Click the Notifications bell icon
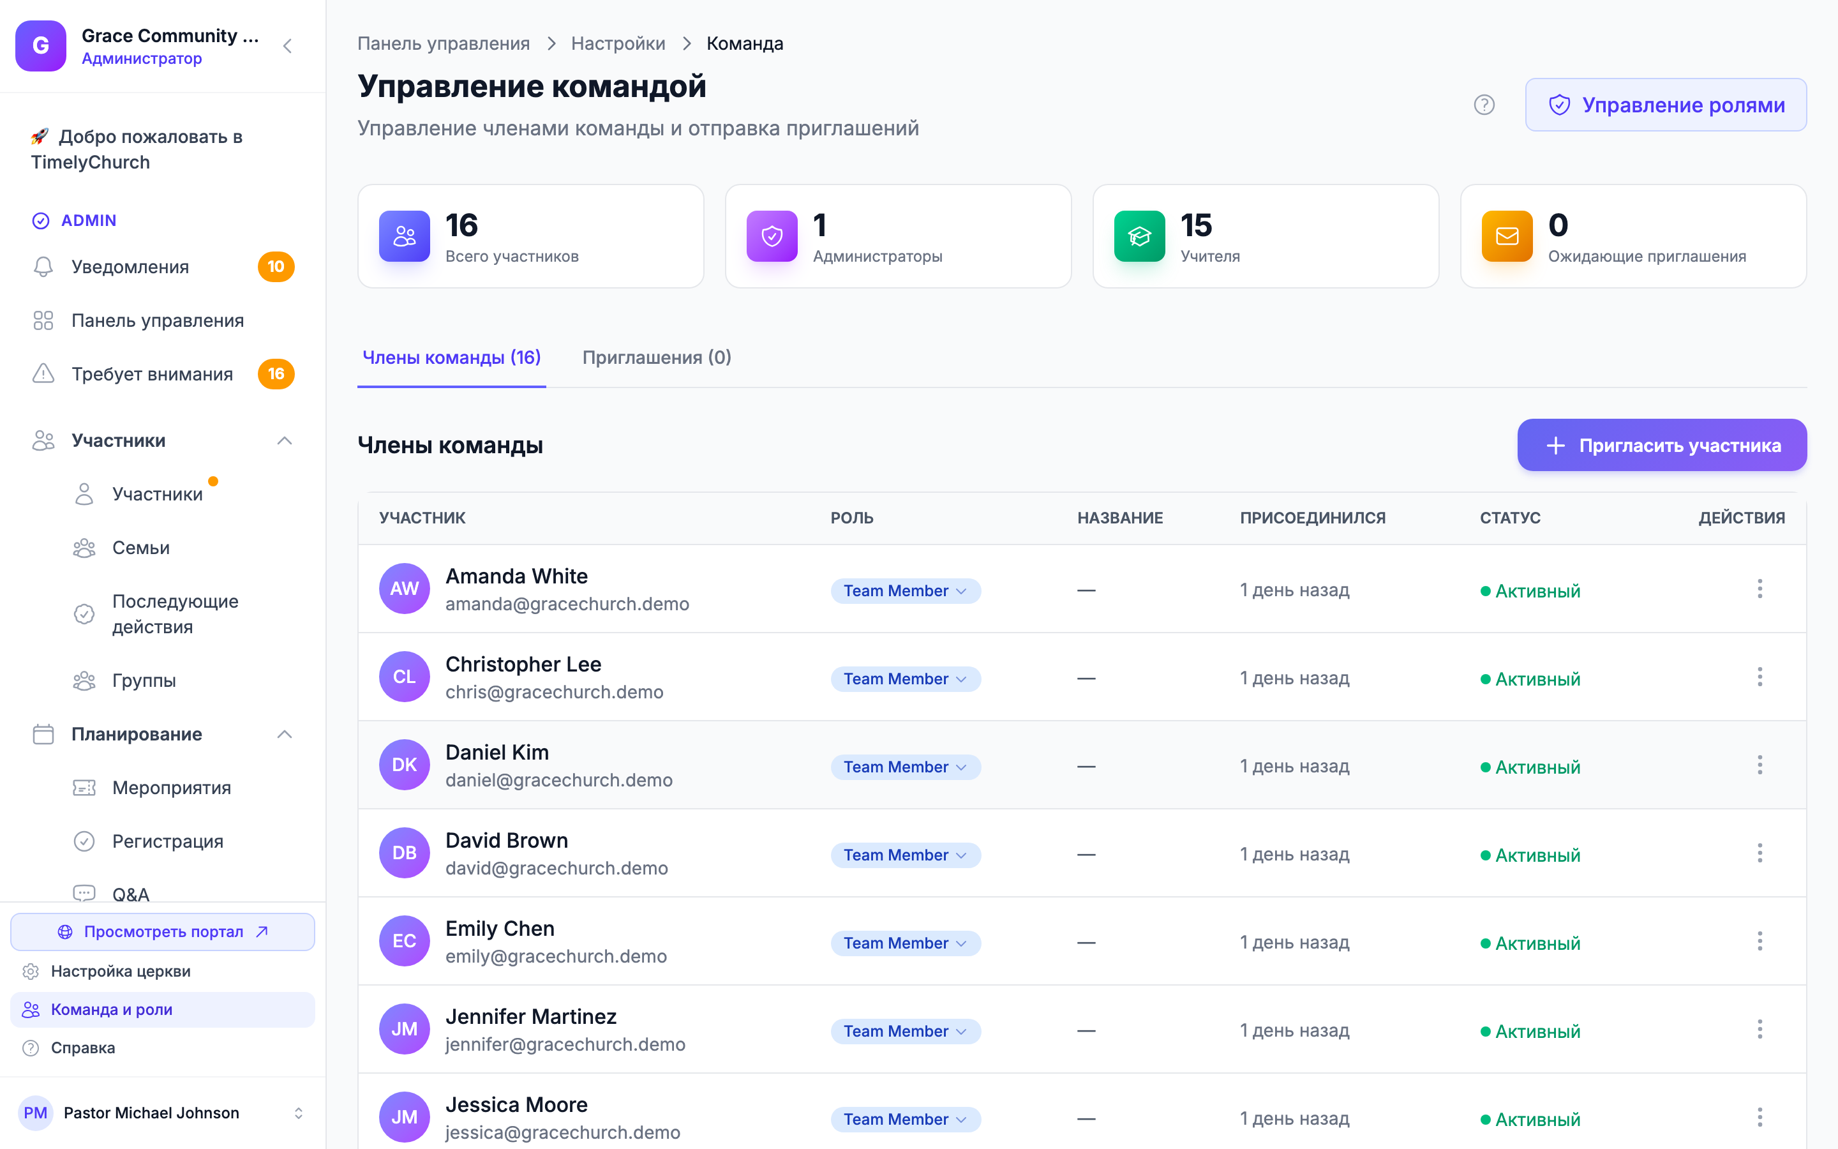 tap(43, 267)
